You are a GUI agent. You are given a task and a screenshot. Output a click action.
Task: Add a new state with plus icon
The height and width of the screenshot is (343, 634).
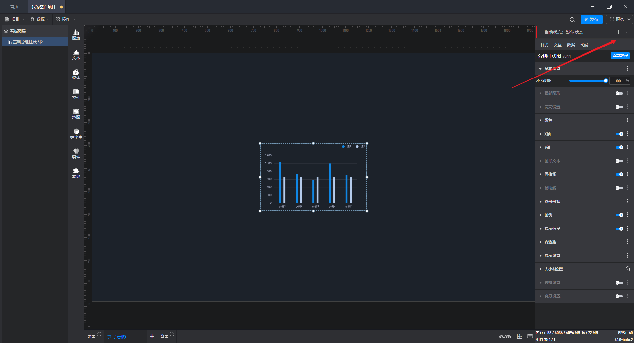click(x=618, y=32)
